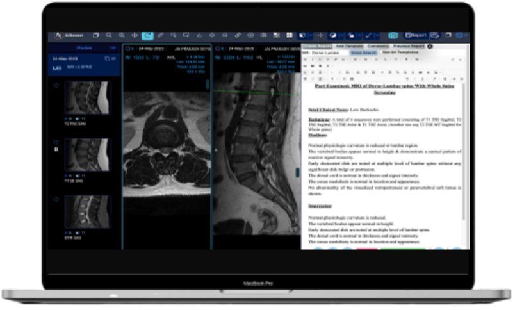Select the magnifier zoom tool

coord(109,35)
